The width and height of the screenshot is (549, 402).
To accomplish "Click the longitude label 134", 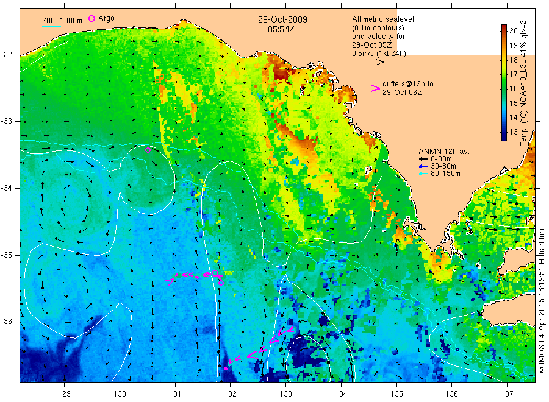I will [341, 394].
